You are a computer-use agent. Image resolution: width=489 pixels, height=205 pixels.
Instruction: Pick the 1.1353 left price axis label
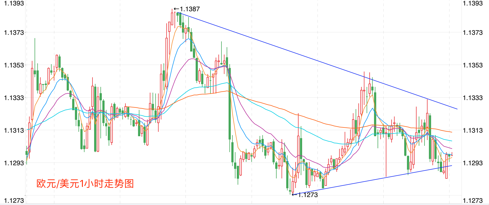[14, 65]
